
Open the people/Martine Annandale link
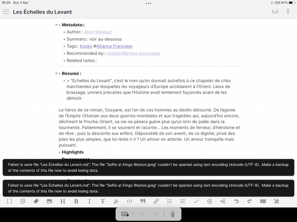click(x=133, y=54)
